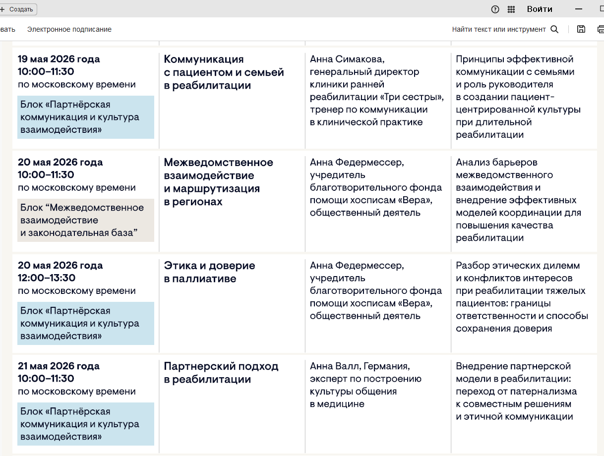Screen dimensions: 604x456
Task: Click the partially visible menu item ending in «вать»
Action: [7, 29]
